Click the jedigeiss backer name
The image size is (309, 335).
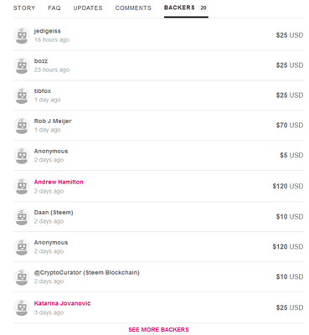click(48, 31)
